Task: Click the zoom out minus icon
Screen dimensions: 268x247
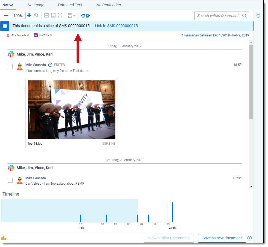Action: 6,16
